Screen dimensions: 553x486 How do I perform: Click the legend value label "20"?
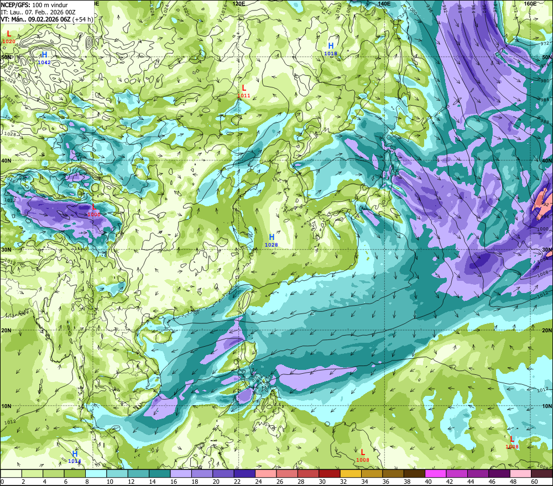(x=216, y=482)
